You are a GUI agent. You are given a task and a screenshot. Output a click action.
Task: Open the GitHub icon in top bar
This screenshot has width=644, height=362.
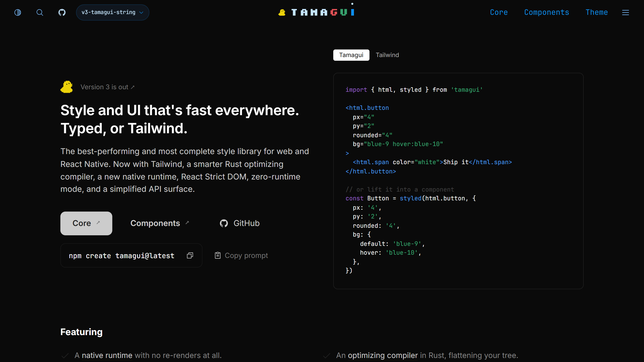62,12
